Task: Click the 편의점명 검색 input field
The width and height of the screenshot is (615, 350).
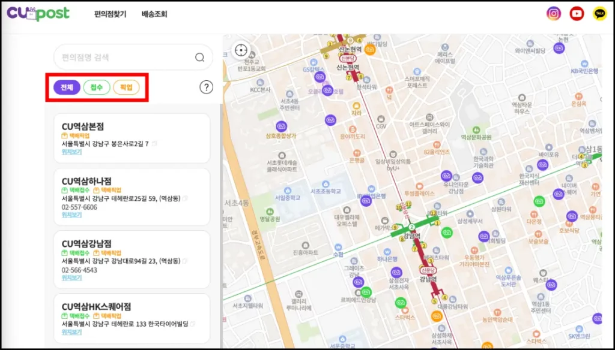Action: point(120,57)
